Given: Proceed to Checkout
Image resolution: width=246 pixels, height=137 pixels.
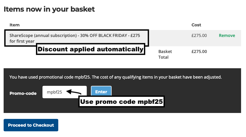Looking at the screenshot, I should [31, 125].
